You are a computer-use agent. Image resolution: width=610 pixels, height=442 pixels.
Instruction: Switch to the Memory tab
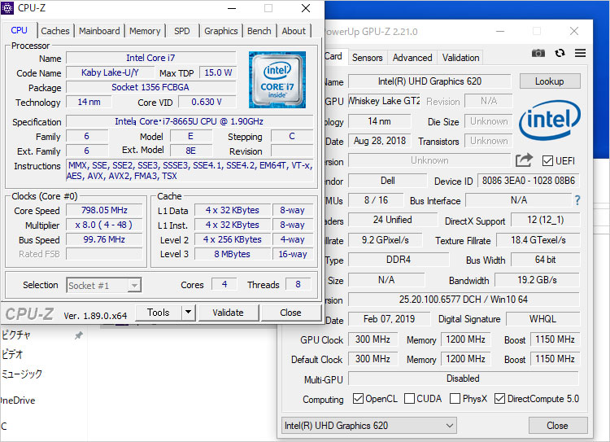click(x=145, y=31)
